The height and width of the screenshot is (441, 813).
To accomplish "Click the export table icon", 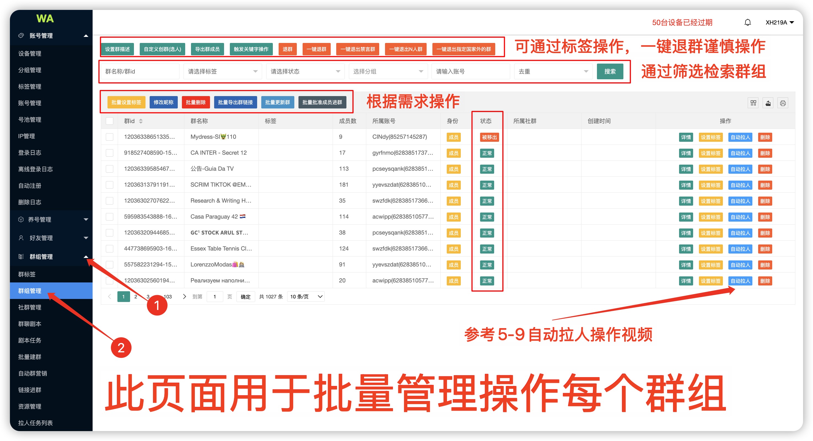I will click(x=768, y=103).
